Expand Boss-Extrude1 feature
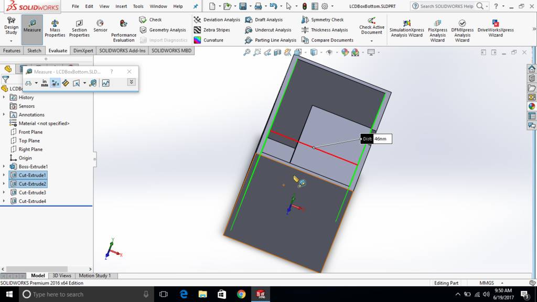The width and height of the screenshot is (537, 302). pos(4,166)
